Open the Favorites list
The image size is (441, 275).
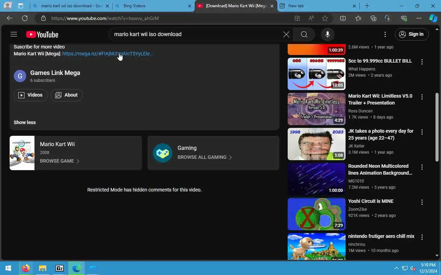tap(358, 18)
